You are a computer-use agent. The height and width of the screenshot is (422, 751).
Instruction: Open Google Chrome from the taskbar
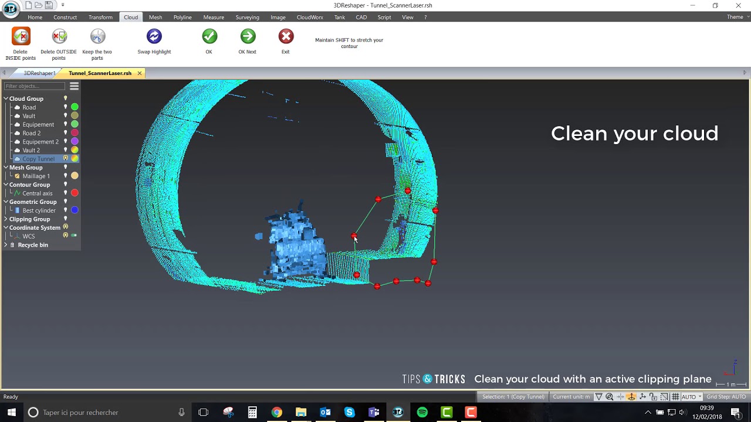point(276,413)
